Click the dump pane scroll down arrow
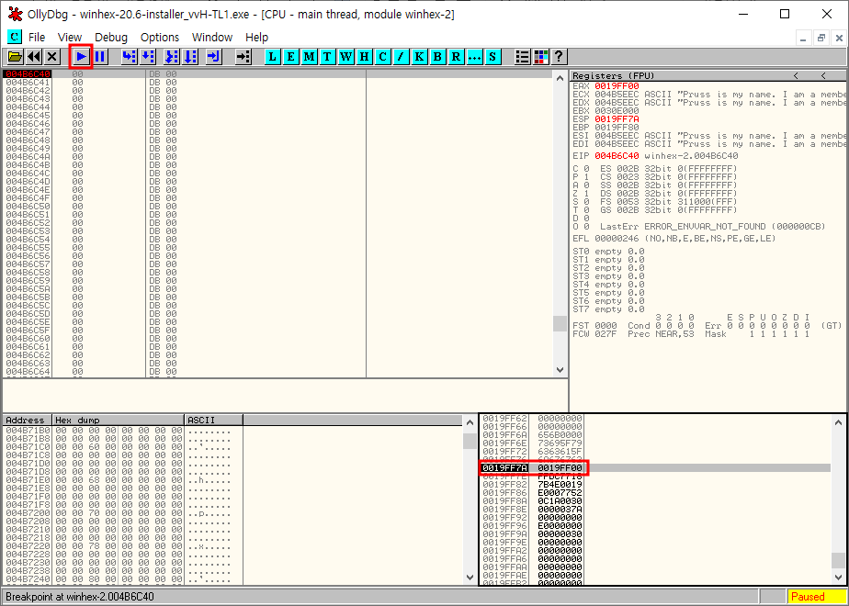Viewport: 849px width, 606px height. tap(470, 578)
